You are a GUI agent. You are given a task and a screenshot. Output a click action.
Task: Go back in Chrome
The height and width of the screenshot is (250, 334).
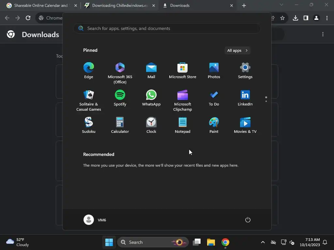[x=7, y=18]
